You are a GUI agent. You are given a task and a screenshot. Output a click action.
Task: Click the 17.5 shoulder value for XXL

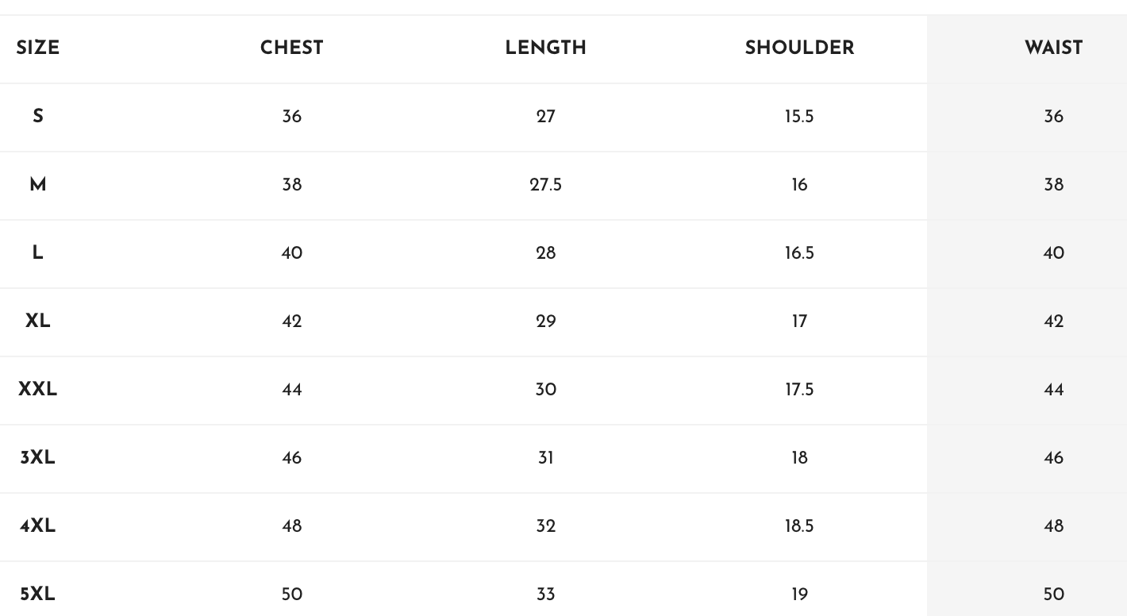[x=799, y=389]
